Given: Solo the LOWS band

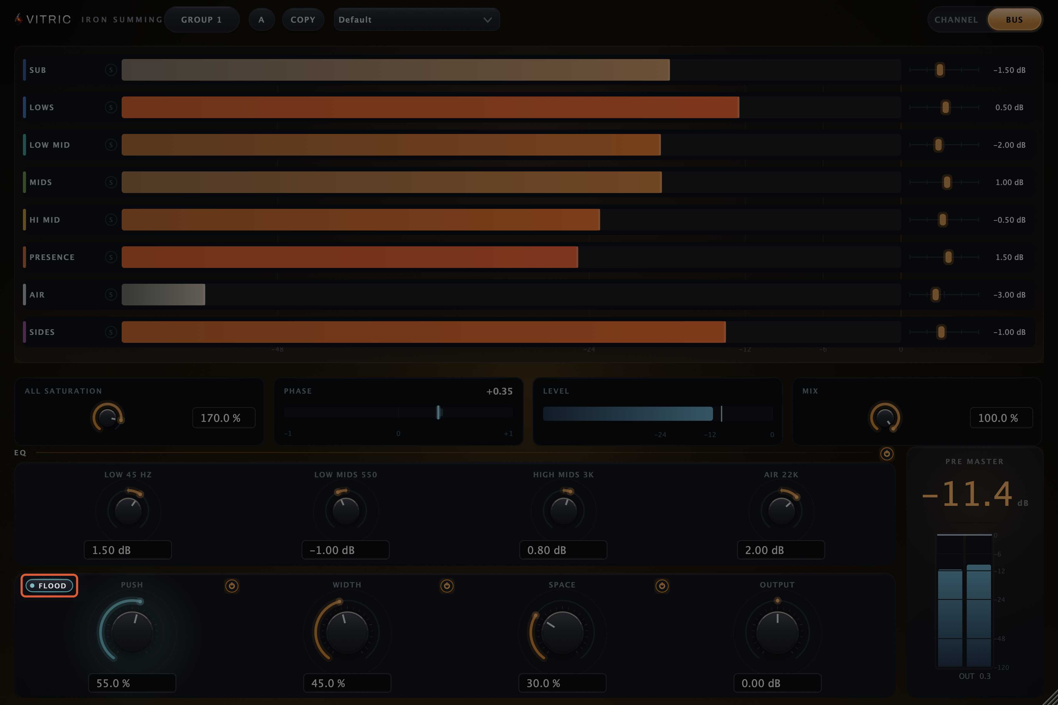Looking at the screenshot, I should click(111, 108).
